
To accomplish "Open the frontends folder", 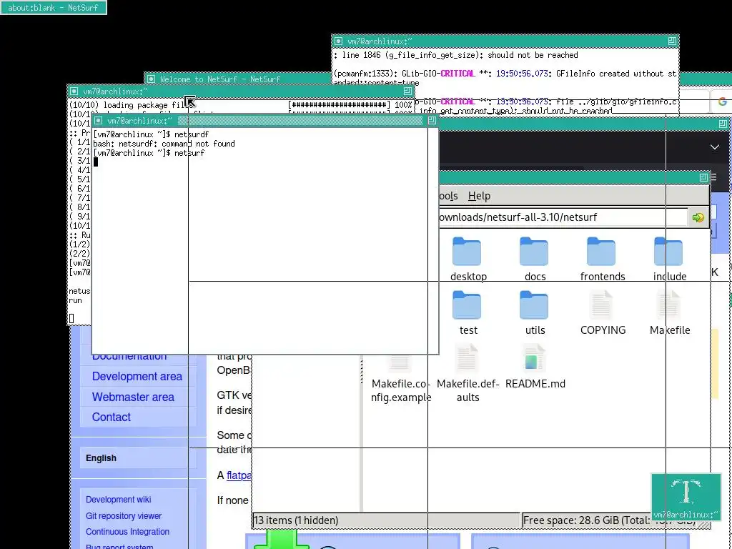I will click(x=602, y=259).
